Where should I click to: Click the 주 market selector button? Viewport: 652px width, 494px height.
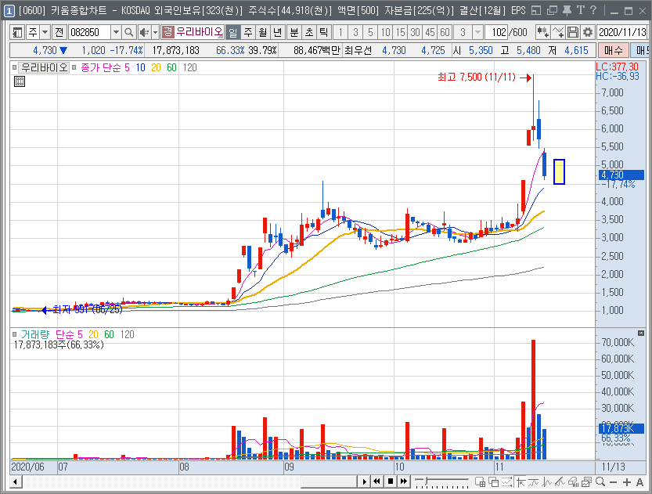point(33,32)
